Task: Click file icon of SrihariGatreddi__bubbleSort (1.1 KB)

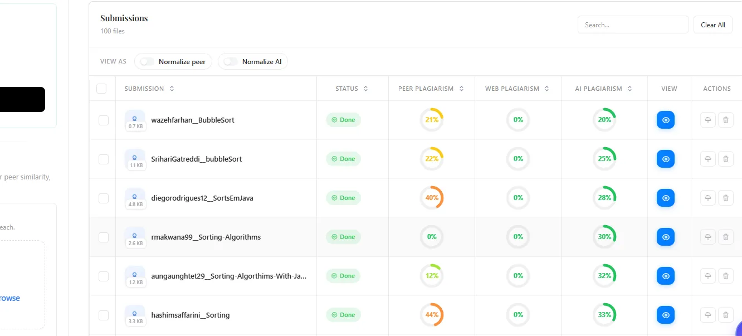Action: [135, 159]
